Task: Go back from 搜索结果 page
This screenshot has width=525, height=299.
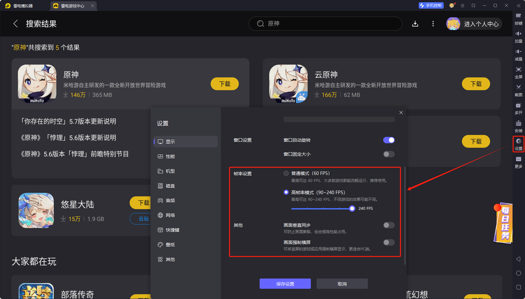Action: click(15, 24)
